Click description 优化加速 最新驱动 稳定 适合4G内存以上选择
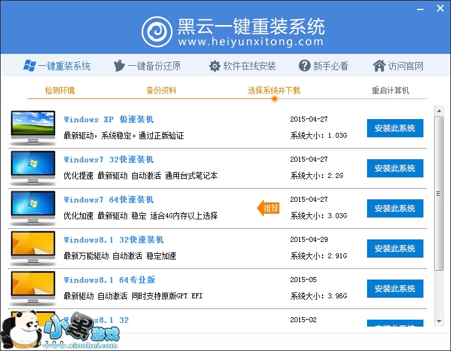The height and width of the screenshot is (351, 451). click(x=141, y=216)
